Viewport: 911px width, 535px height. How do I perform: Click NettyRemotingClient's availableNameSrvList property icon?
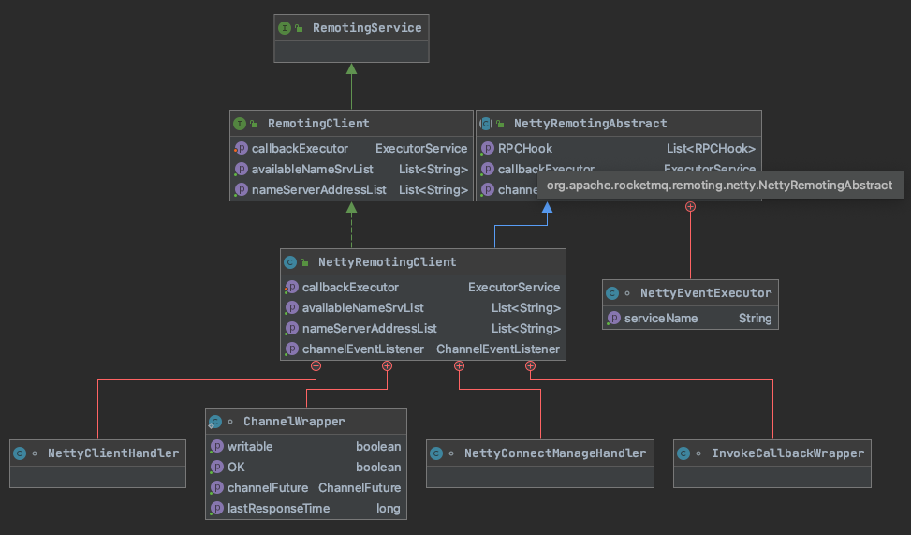coord(292,307)
